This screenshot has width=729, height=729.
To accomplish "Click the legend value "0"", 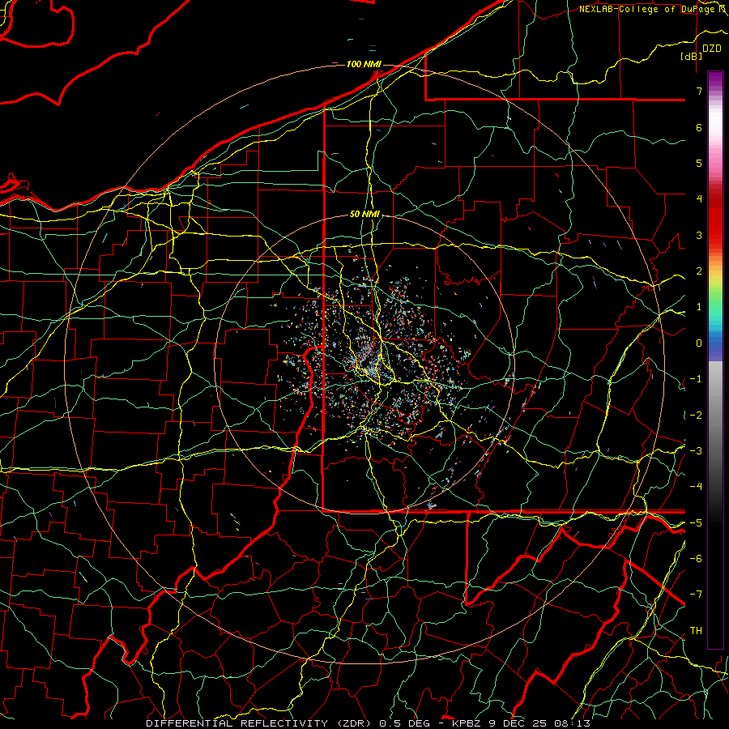I will click(699, 343).
